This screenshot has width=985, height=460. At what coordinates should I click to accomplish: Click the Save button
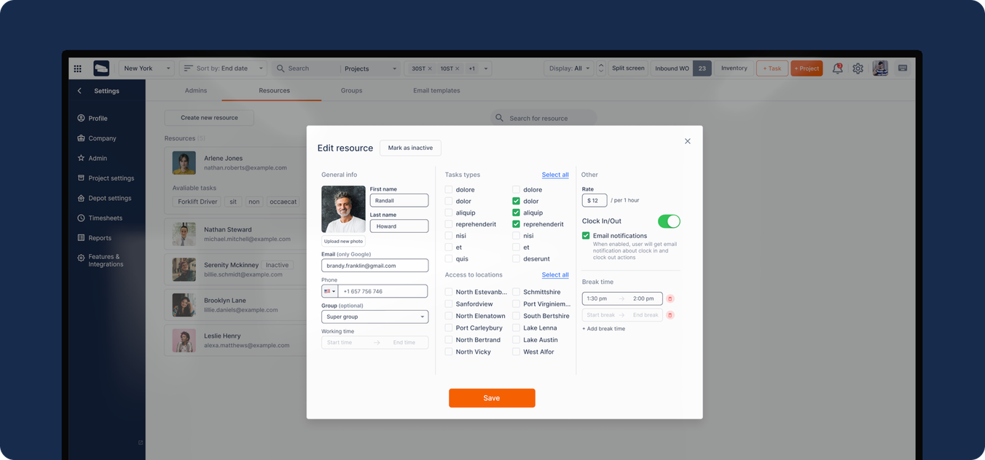pos(492,398)
